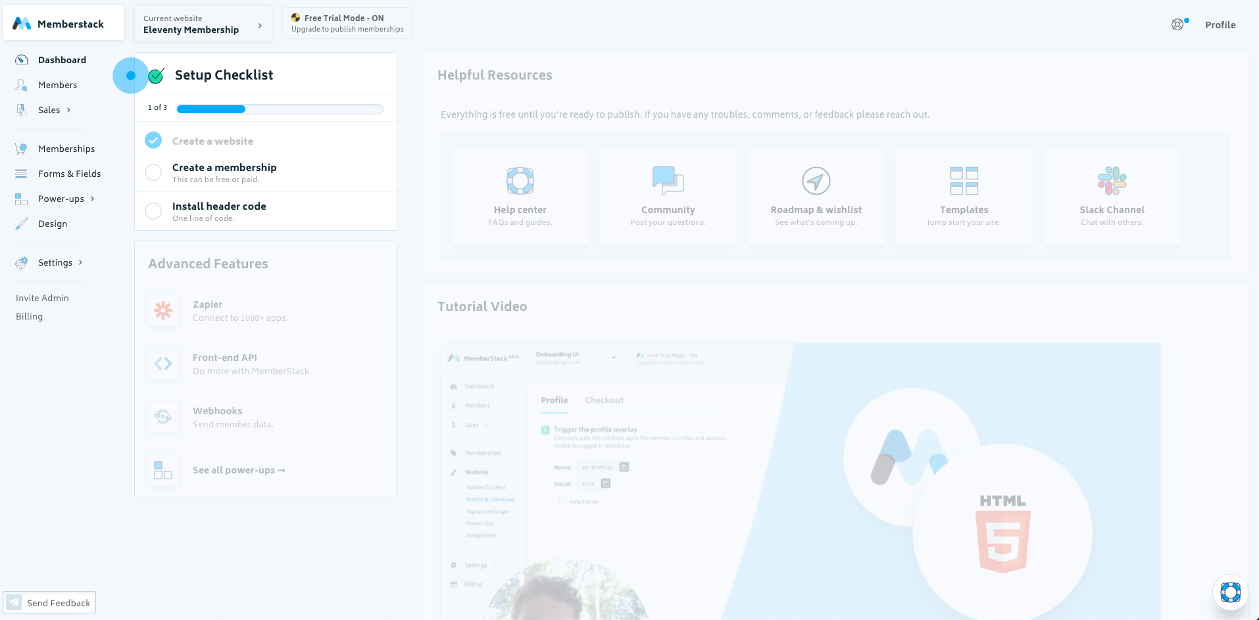Screen dimensions: 1259x620
Task: Click the Helpful Resources heading
Action: [x=495, y=75]
